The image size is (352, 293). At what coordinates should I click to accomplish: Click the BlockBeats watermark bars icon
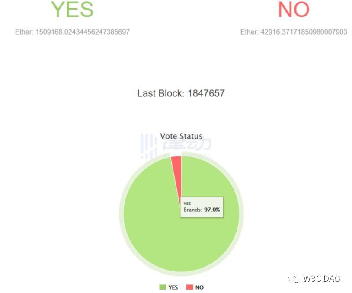pyautogui.click(x=149, y=146)
